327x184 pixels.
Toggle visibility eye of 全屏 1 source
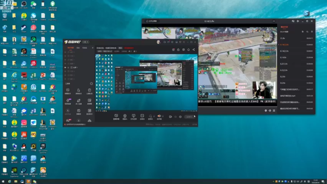click(x=65, y=67)
